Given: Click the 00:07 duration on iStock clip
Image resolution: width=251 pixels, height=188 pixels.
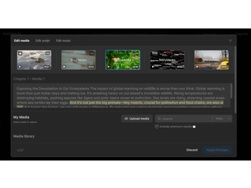Looking at the screenshot, I should (47, 67).
